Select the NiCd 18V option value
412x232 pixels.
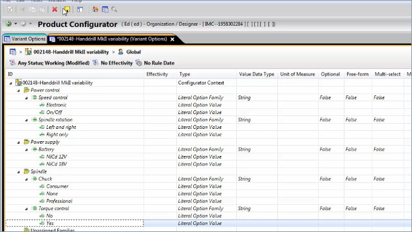[57, 164]
